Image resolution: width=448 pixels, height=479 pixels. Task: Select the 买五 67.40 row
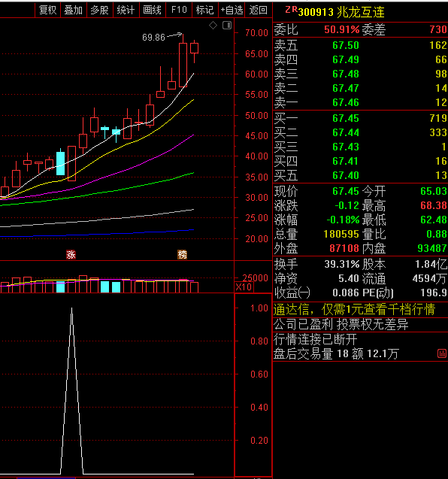(360, 176)
